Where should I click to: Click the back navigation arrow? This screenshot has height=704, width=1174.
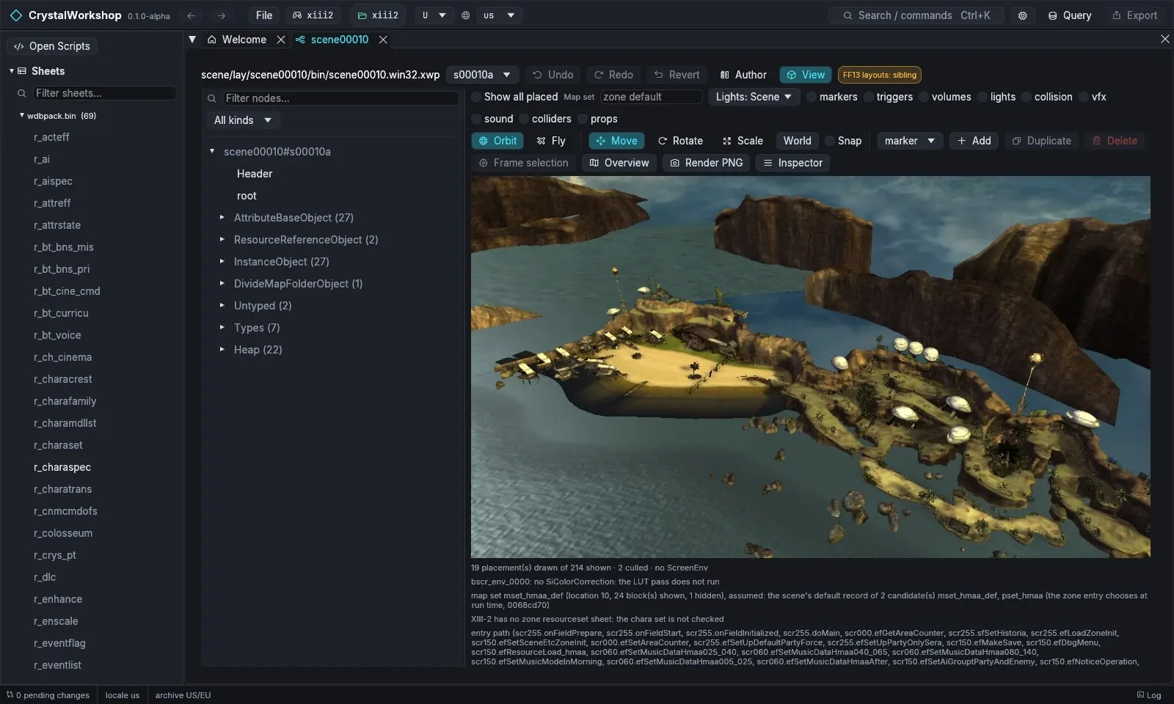[192, 15]
